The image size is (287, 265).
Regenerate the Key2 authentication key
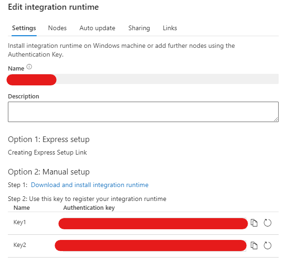click(x=267, y=245)
